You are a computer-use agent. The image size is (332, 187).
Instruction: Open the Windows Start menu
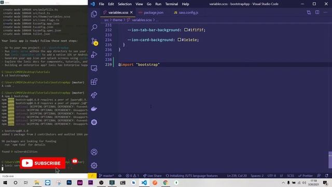tap(5, 182)
